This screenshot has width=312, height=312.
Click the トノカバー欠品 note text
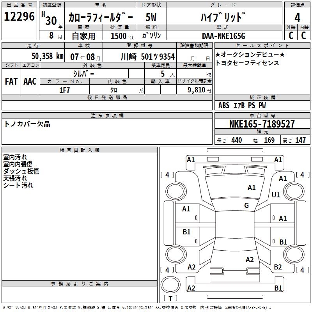pos(27,124)
